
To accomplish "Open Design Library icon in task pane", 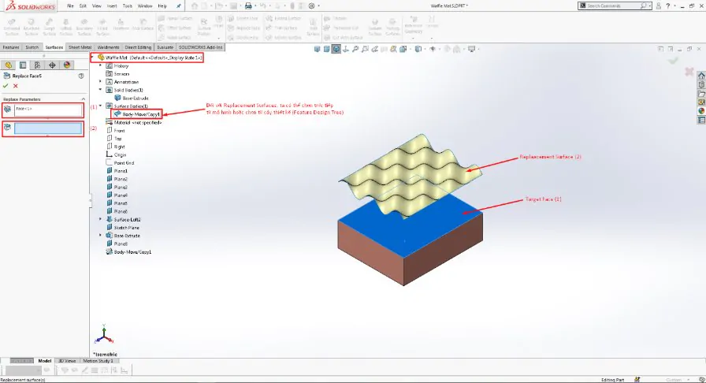I will pos(701,84).
